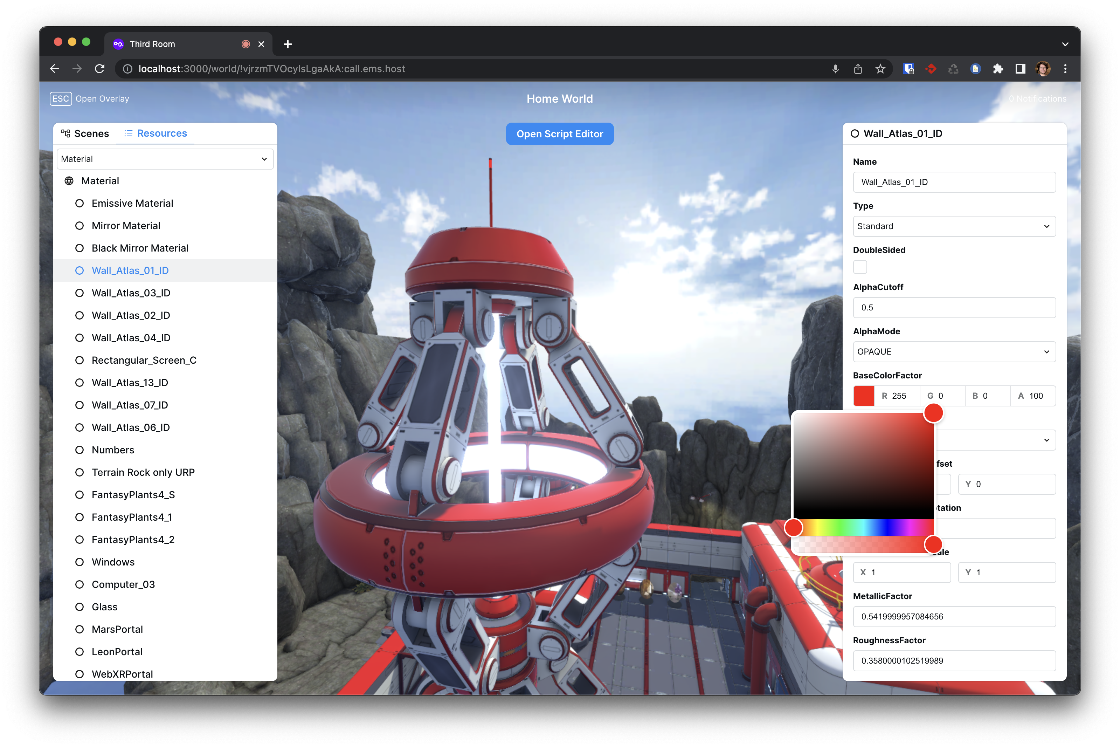Open the Material resource type dropdown
Viewport: 1120px width, 747px height.
pyautogui.click(x=165, y=159)
